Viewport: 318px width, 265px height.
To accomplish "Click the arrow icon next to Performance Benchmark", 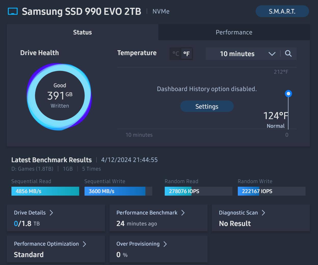I will [x=183, y=213].
